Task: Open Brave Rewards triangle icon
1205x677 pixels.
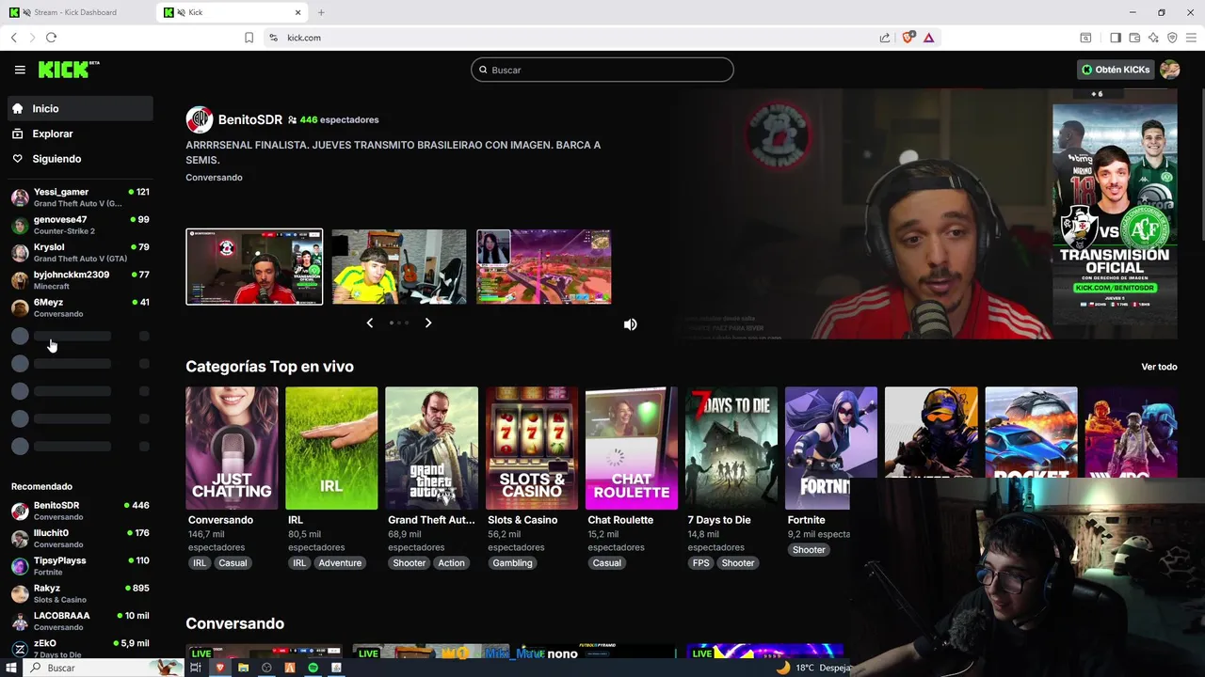Action: [x=928, y=38]
